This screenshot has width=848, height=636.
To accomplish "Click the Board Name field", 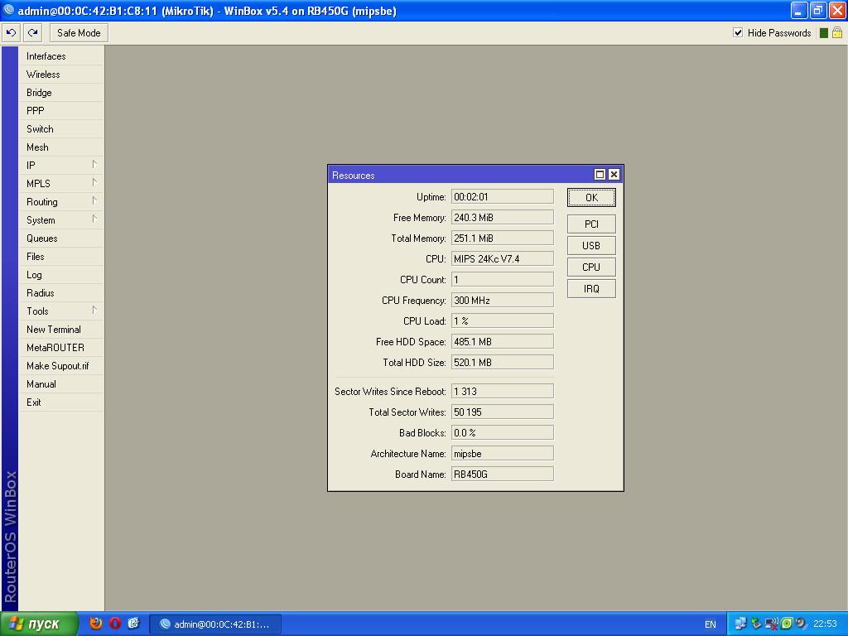I will click(503, 475).
